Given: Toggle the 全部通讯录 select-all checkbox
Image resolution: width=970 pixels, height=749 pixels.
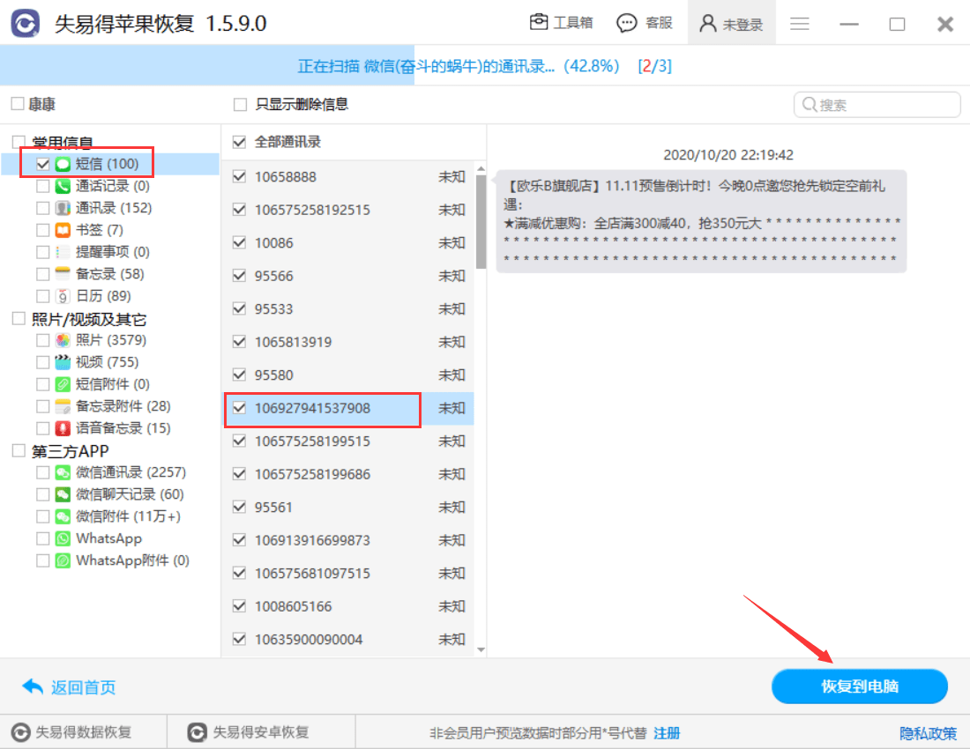Looking at the screenshot, I should [x=238, y=142].
